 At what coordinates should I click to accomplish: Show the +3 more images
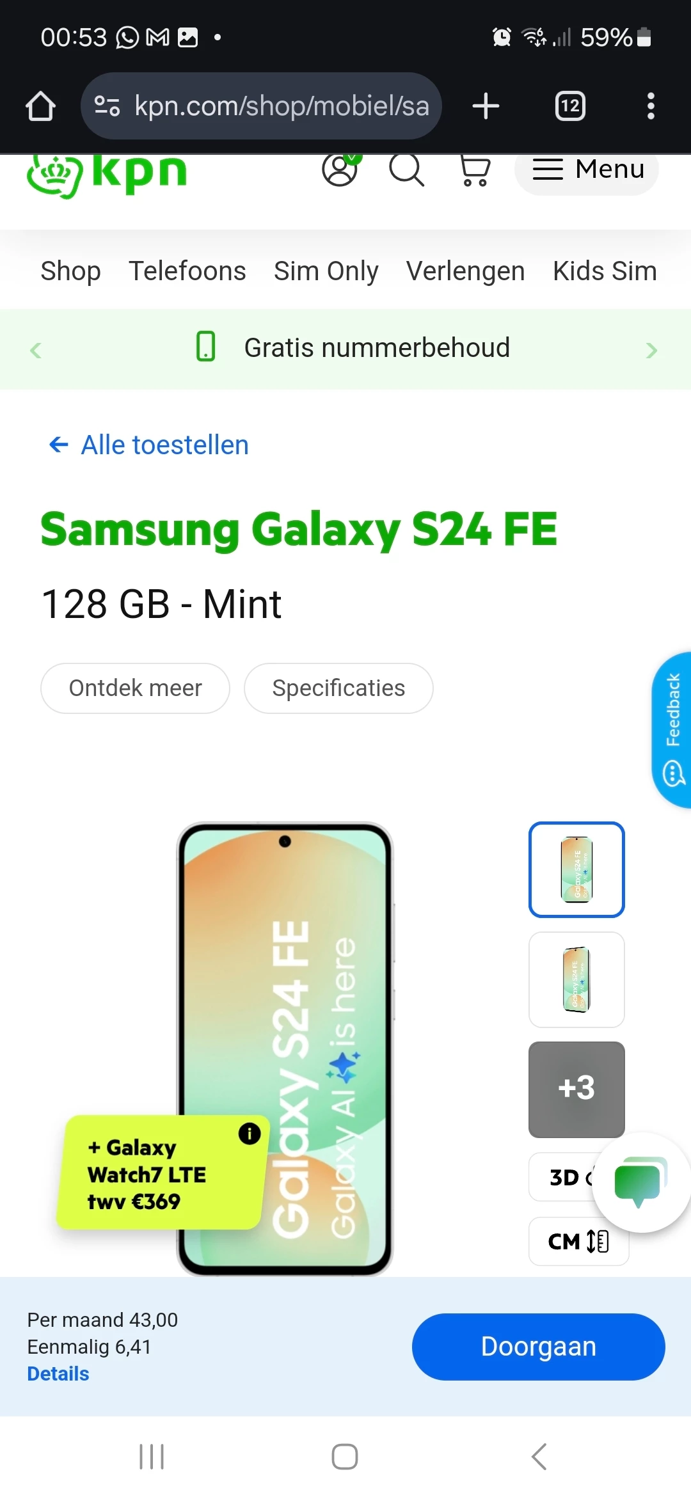(x=576, y=1089)
